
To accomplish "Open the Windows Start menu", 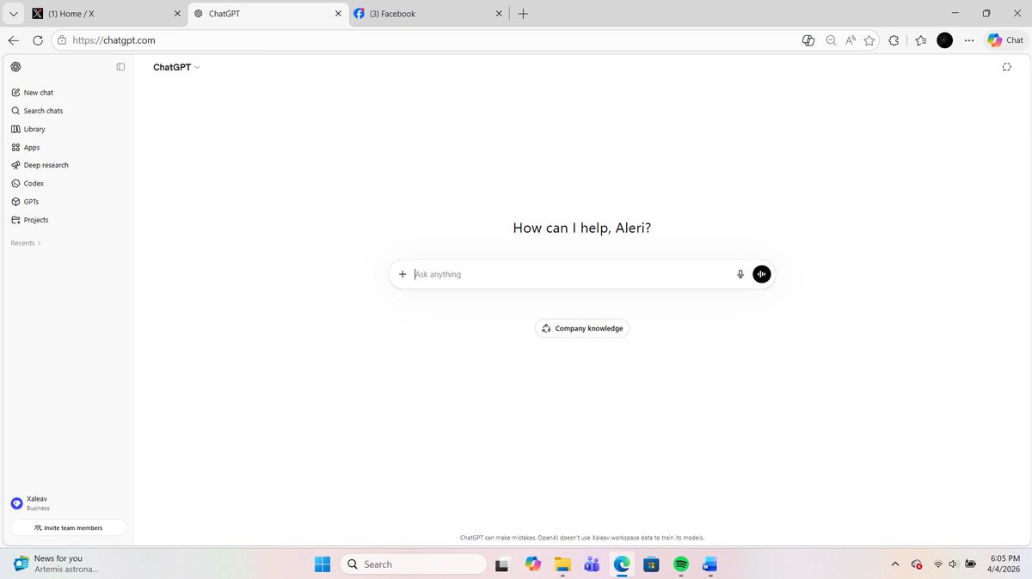I will (x=322, y=564).
